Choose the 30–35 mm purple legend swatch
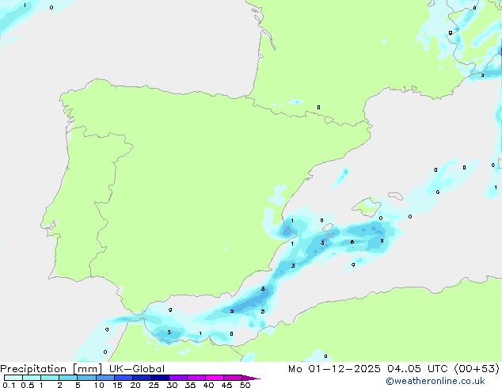 (x=178, y=378)
